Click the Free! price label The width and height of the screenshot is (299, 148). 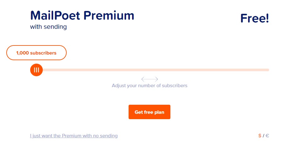pos(255,18)
